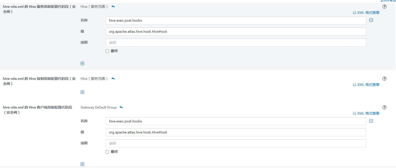Edit 说明 field in Gateway client snippet
Screen dimensions: 396x168
pos(236,143)
